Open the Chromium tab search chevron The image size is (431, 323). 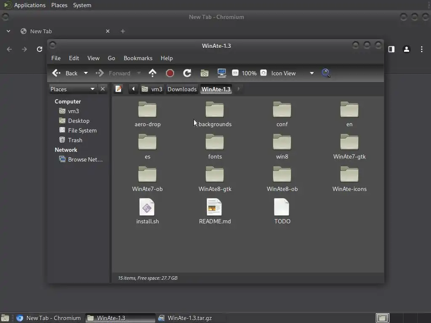click(x=8, y=31)
